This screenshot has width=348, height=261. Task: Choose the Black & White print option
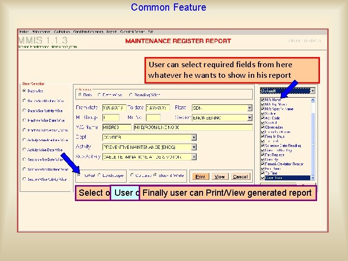156,175
